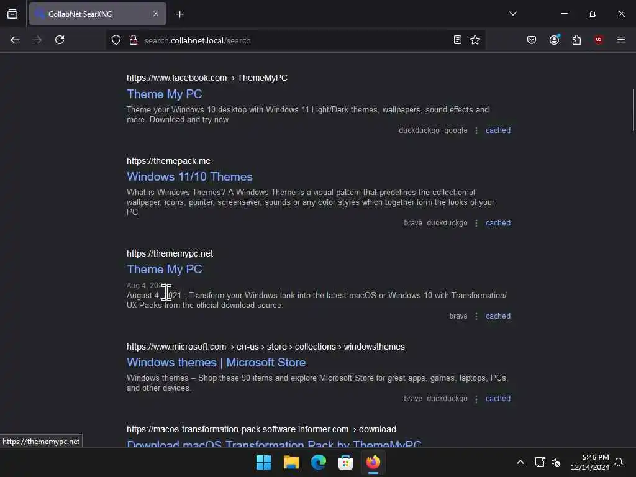Launch Microsoft Edge from taskbar
The height and width of the screenshot is (477, 636).
pos(319,462)
